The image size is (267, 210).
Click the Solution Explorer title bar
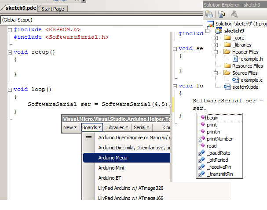click(x=235, y=5)
